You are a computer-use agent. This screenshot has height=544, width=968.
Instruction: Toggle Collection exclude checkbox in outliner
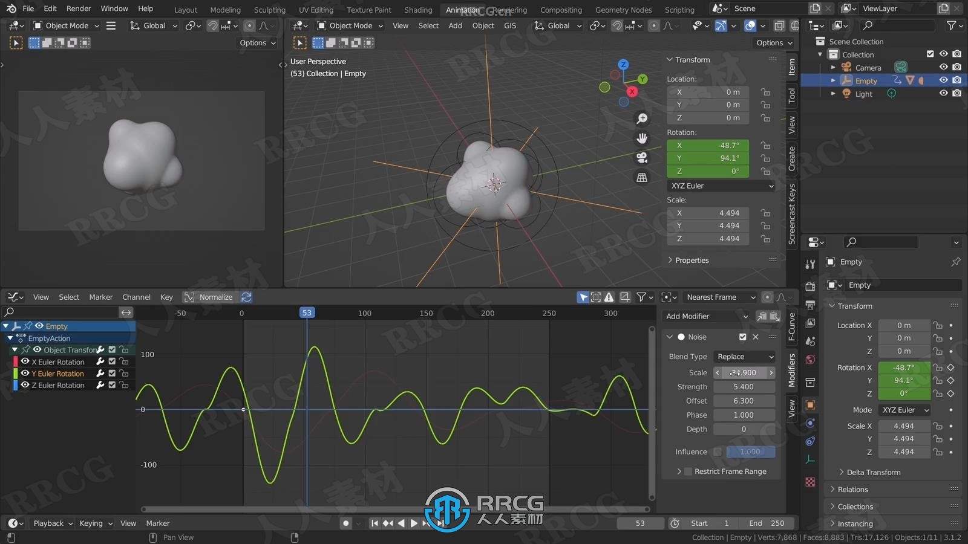tap(930, 54)
